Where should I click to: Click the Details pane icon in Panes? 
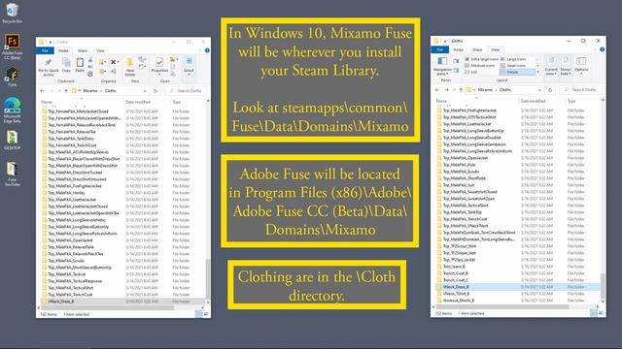point(456,71)
